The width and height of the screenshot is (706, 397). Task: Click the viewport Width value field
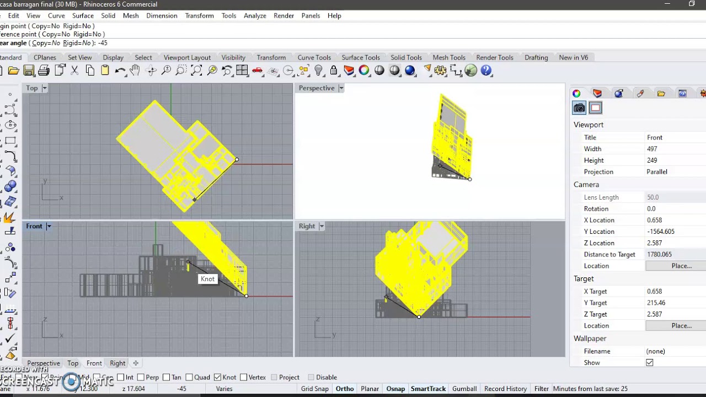pyautogui.click(x=673, y=149)
